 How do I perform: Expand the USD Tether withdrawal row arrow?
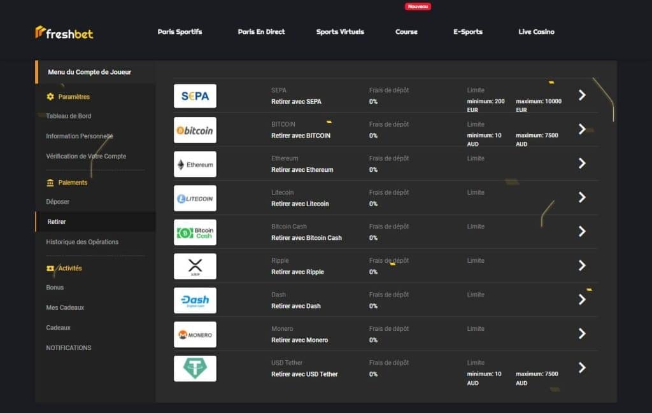click(x=582, y=368)
